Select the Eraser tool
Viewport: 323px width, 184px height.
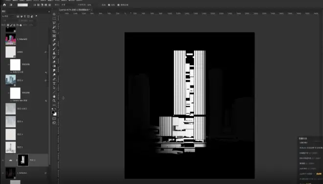point(54,62)
